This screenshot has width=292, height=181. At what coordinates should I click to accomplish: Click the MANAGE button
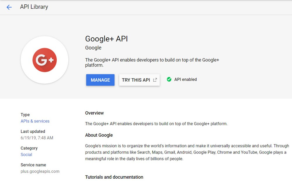100,80
